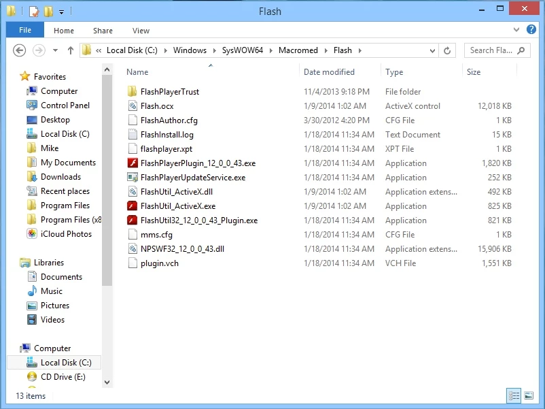The width and height of the screenshot is (545, 409).
Task: Open address bar history dropdown
Action: point(432,51)
